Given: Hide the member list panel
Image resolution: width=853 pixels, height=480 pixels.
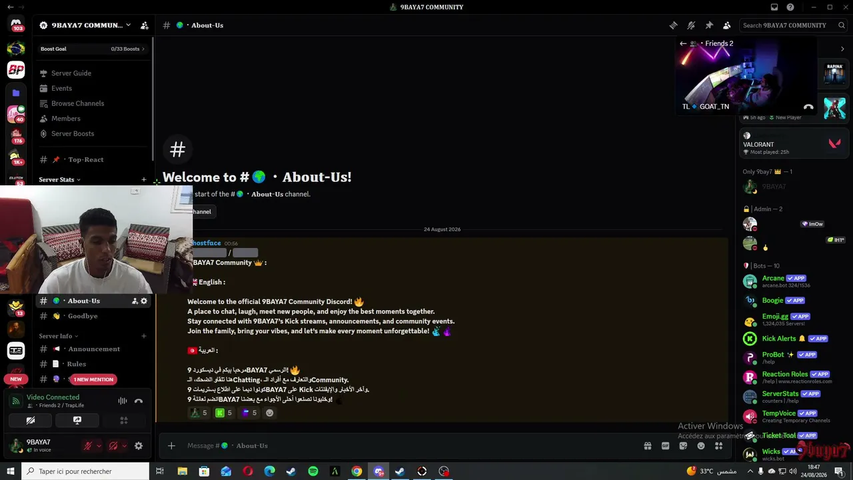Looking at the screenshot, I should [726, 25].
